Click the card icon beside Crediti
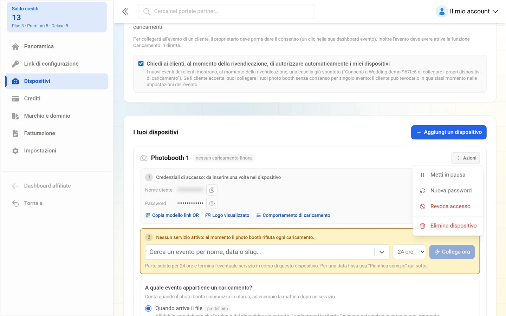 click(x=15, y=99)
